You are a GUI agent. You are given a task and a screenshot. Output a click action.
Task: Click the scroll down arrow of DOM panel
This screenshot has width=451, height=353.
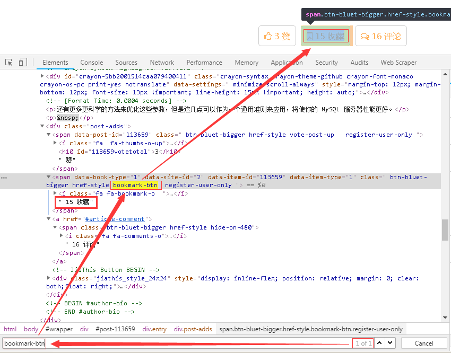pyautogui.click(x=445, y=317)
